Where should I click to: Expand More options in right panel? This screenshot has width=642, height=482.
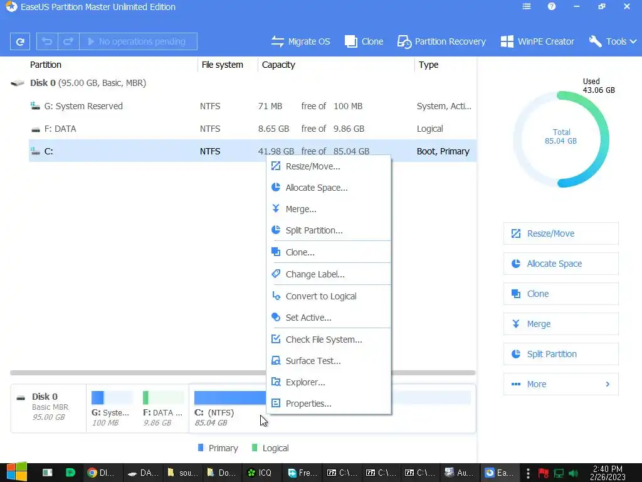click(560, 384)
